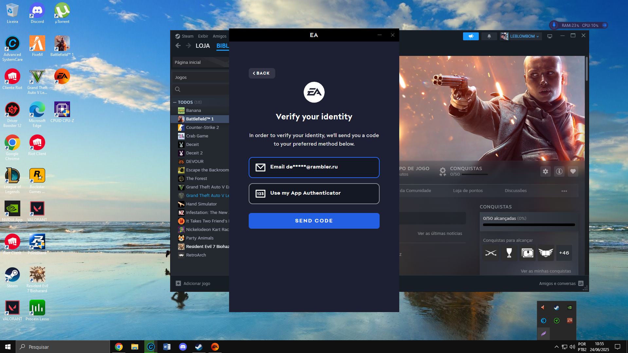Click winged book achievement icon
The width and height of the screenshot is (628, 353).
(546, 253)
